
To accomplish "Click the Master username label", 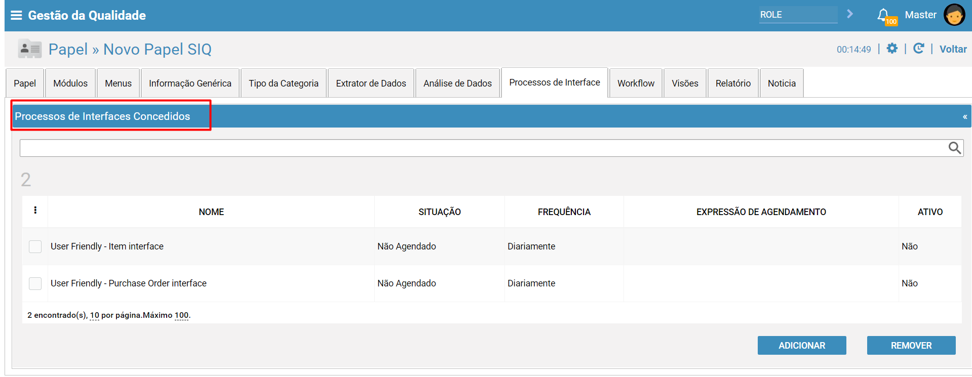I will pos(920,15).
